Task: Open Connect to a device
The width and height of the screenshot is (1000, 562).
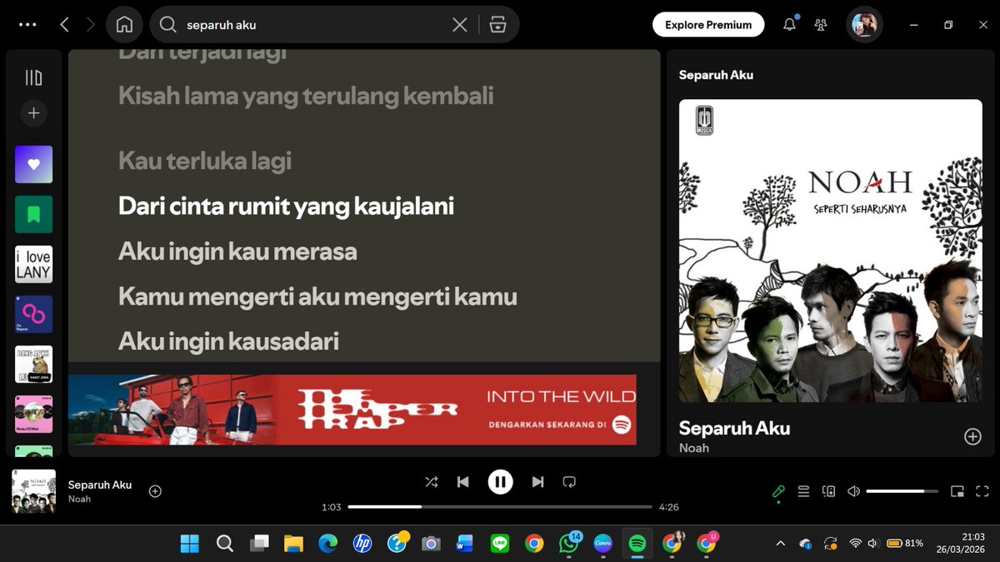Action: (828, 491)
